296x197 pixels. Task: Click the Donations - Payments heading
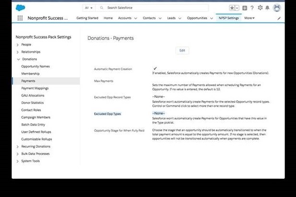point(110,38)
